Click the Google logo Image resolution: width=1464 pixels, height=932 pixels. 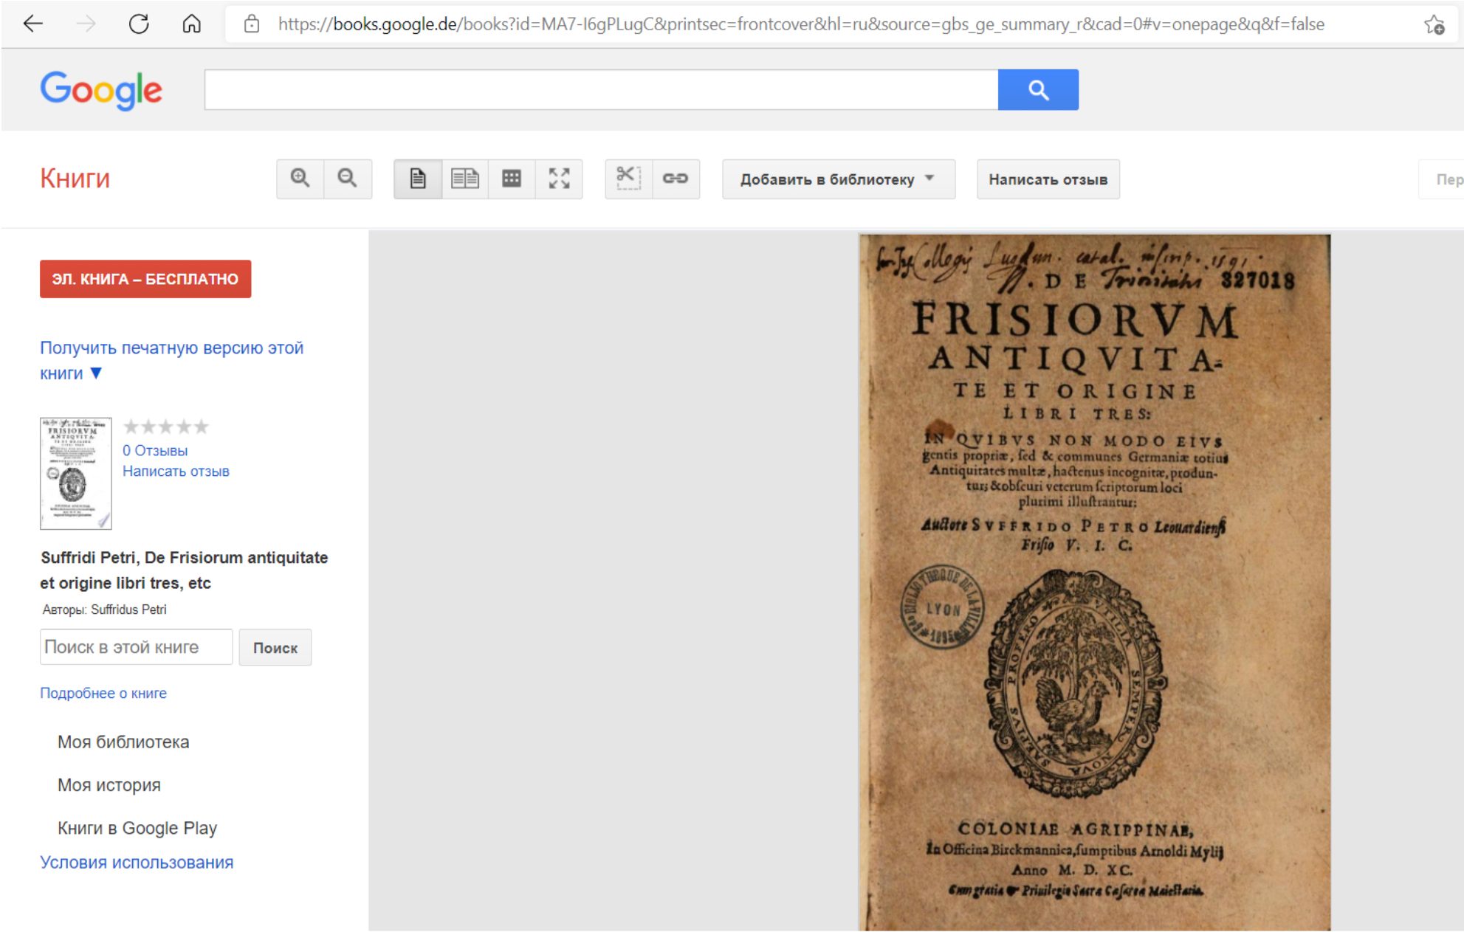101,90
